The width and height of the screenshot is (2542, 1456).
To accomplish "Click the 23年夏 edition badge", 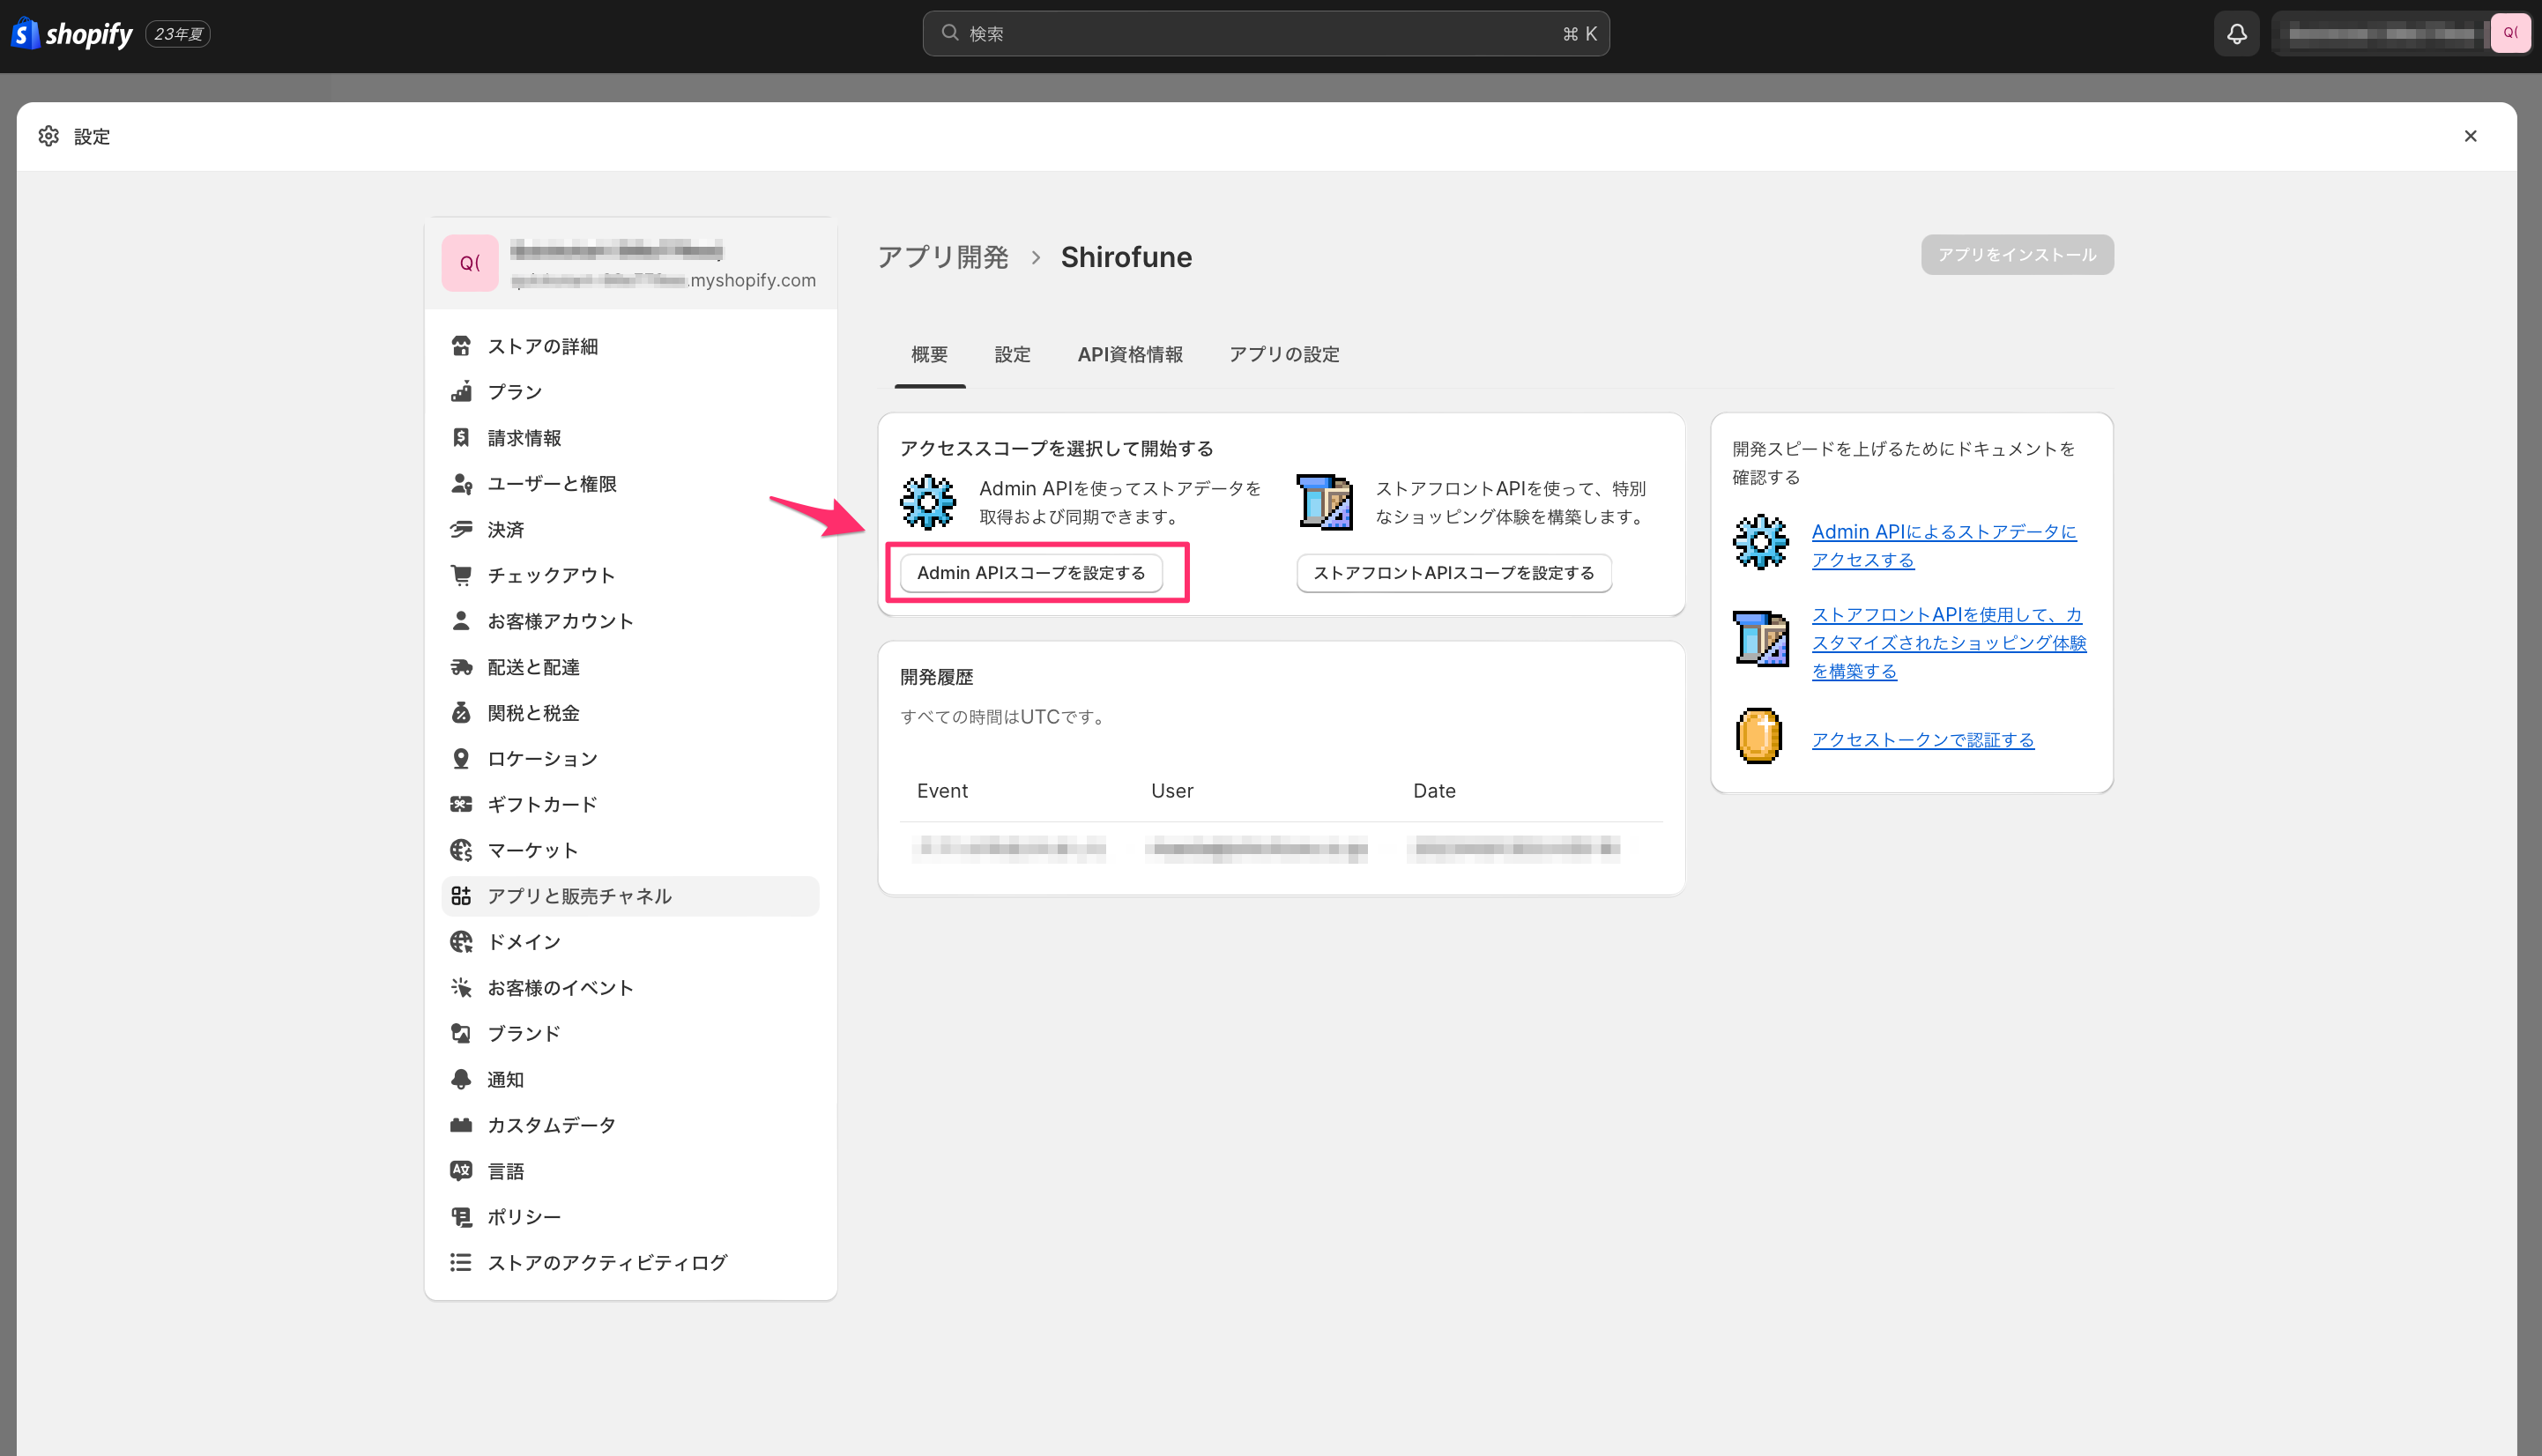I will (178, 34).
